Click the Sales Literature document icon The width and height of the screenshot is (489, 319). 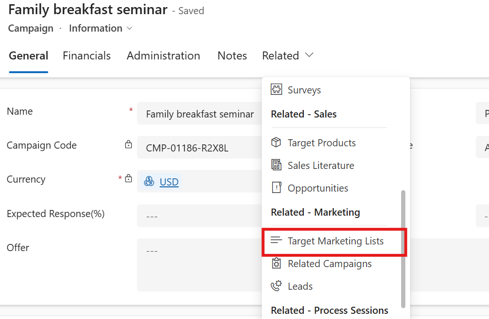pyautogui.click(x=276, y=165)
